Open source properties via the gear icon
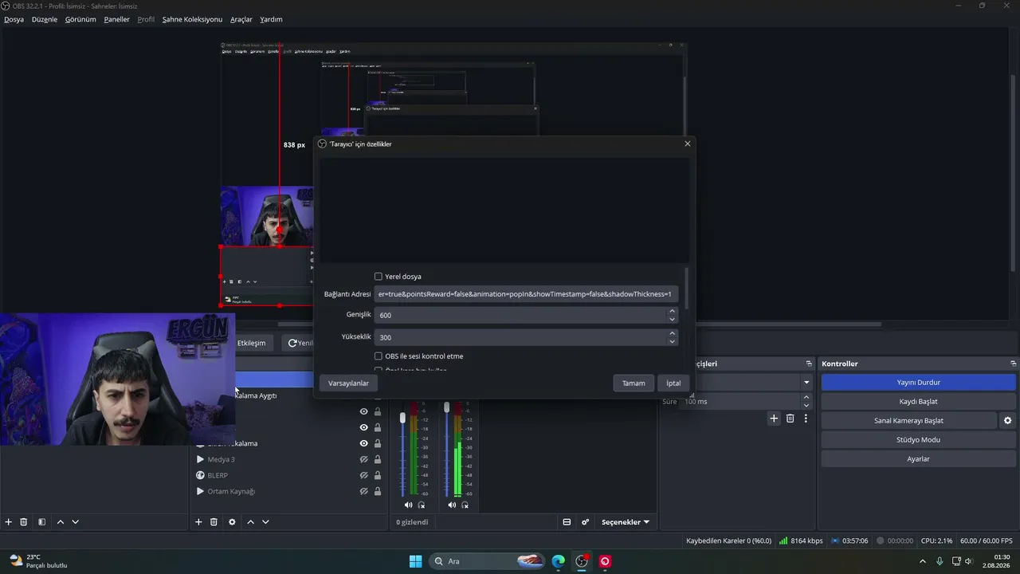The width and height of the screenshot is (1020, 574). click(x=232, y=522)
